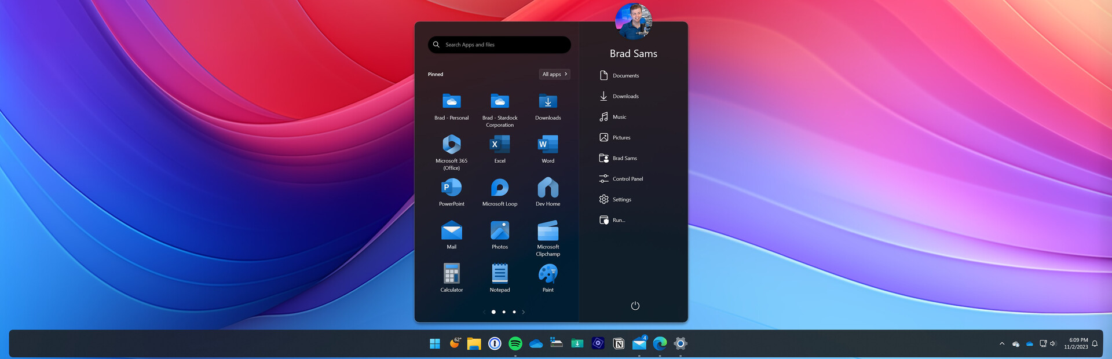Click the Search Apps and files box
The height and width of the screenshot is (359, 1112).
coord(499,45)
